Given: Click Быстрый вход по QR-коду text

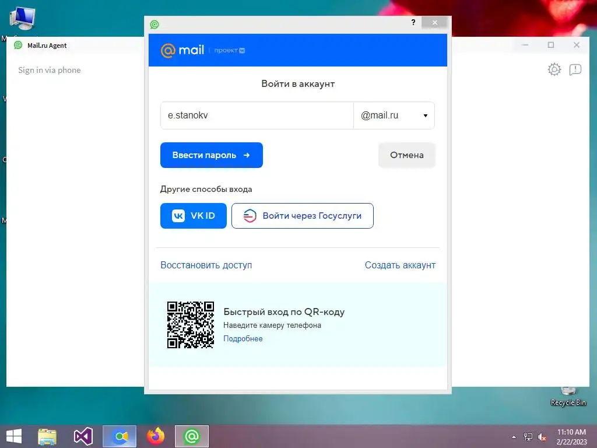Looking at the screenshot, I should (x=284, y=311).
